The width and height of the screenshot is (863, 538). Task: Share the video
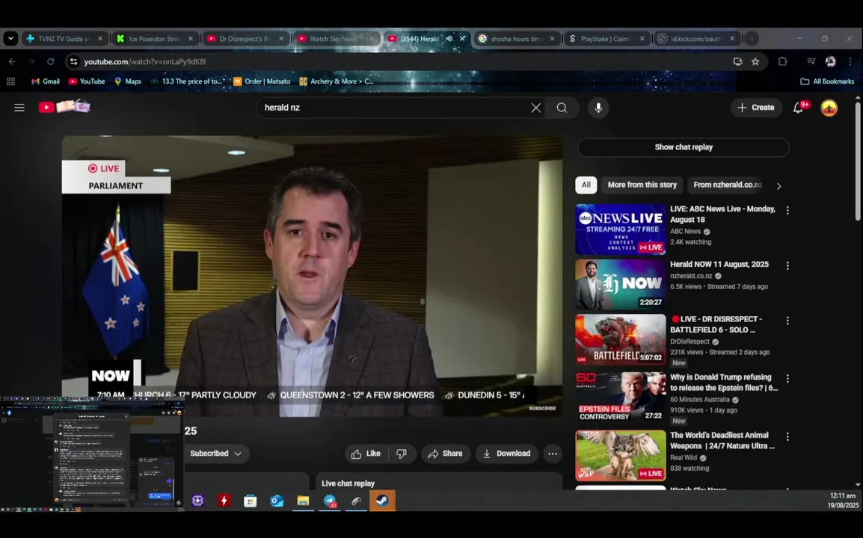pos(446,454)
